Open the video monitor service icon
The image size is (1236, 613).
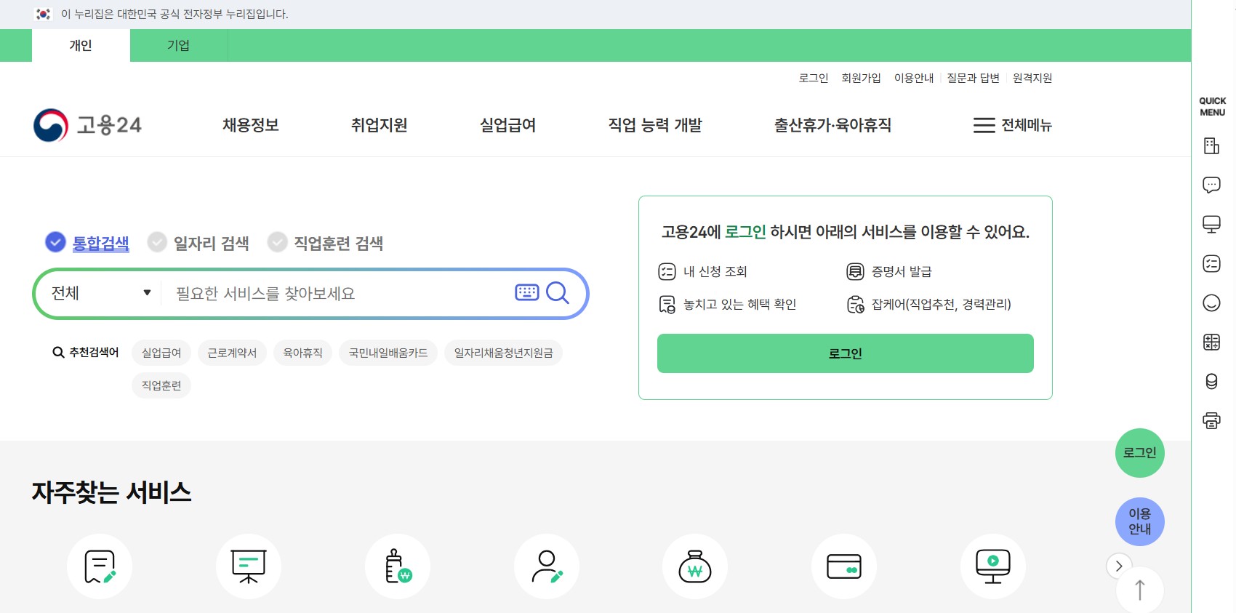click(993, 566)
